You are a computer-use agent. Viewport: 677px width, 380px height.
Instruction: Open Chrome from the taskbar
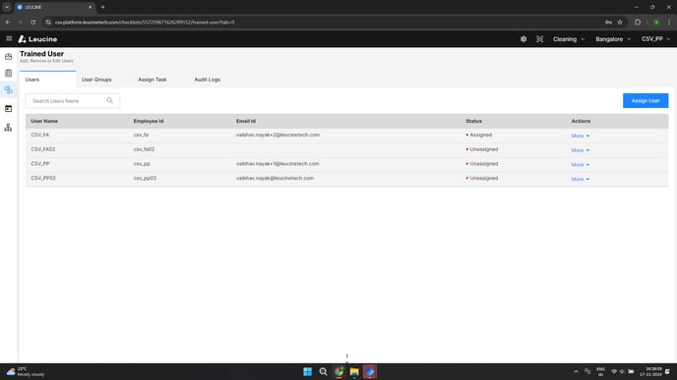(338, 371)
